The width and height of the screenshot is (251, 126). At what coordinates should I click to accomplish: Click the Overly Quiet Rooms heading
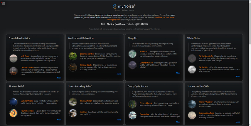click(x=138, y=86)
